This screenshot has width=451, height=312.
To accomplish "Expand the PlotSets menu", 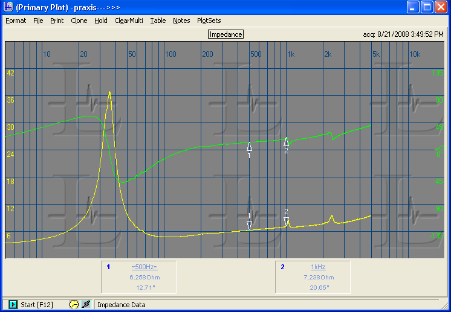I will pos(209,21).
